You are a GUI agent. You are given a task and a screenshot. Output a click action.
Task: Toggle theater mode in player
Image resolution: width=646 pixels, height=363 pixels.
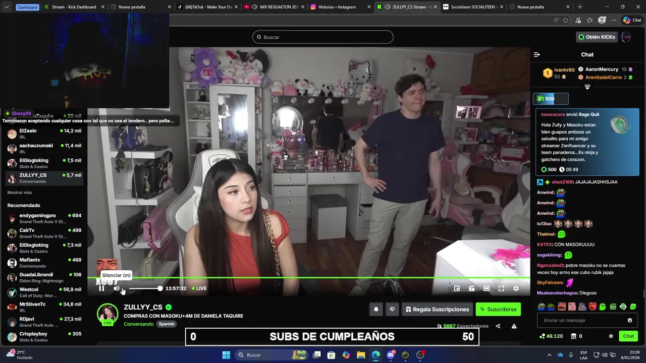click(487, 288)
